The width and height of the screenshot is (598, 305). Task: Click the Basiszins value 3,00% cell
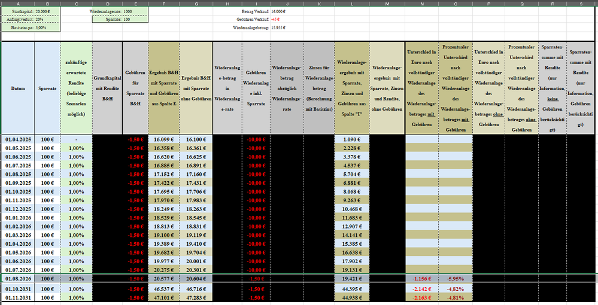pyautogui.click(x=47, y=28)
